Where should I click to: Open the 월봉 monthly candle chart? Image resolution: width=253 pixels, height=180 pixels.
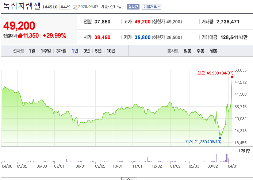tap(214, 51)
